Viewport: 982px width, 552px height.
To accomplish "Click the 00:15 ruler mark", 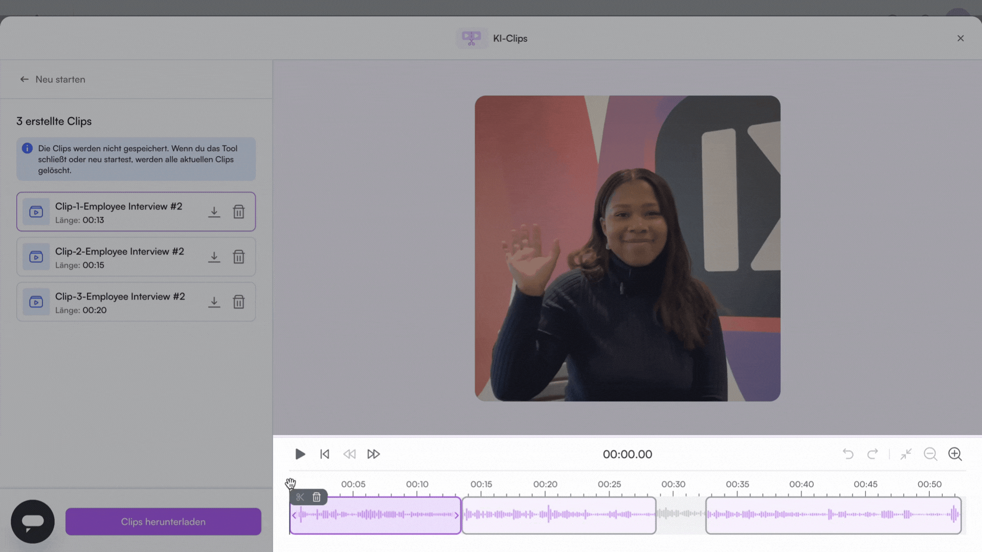I will point(481,484).
